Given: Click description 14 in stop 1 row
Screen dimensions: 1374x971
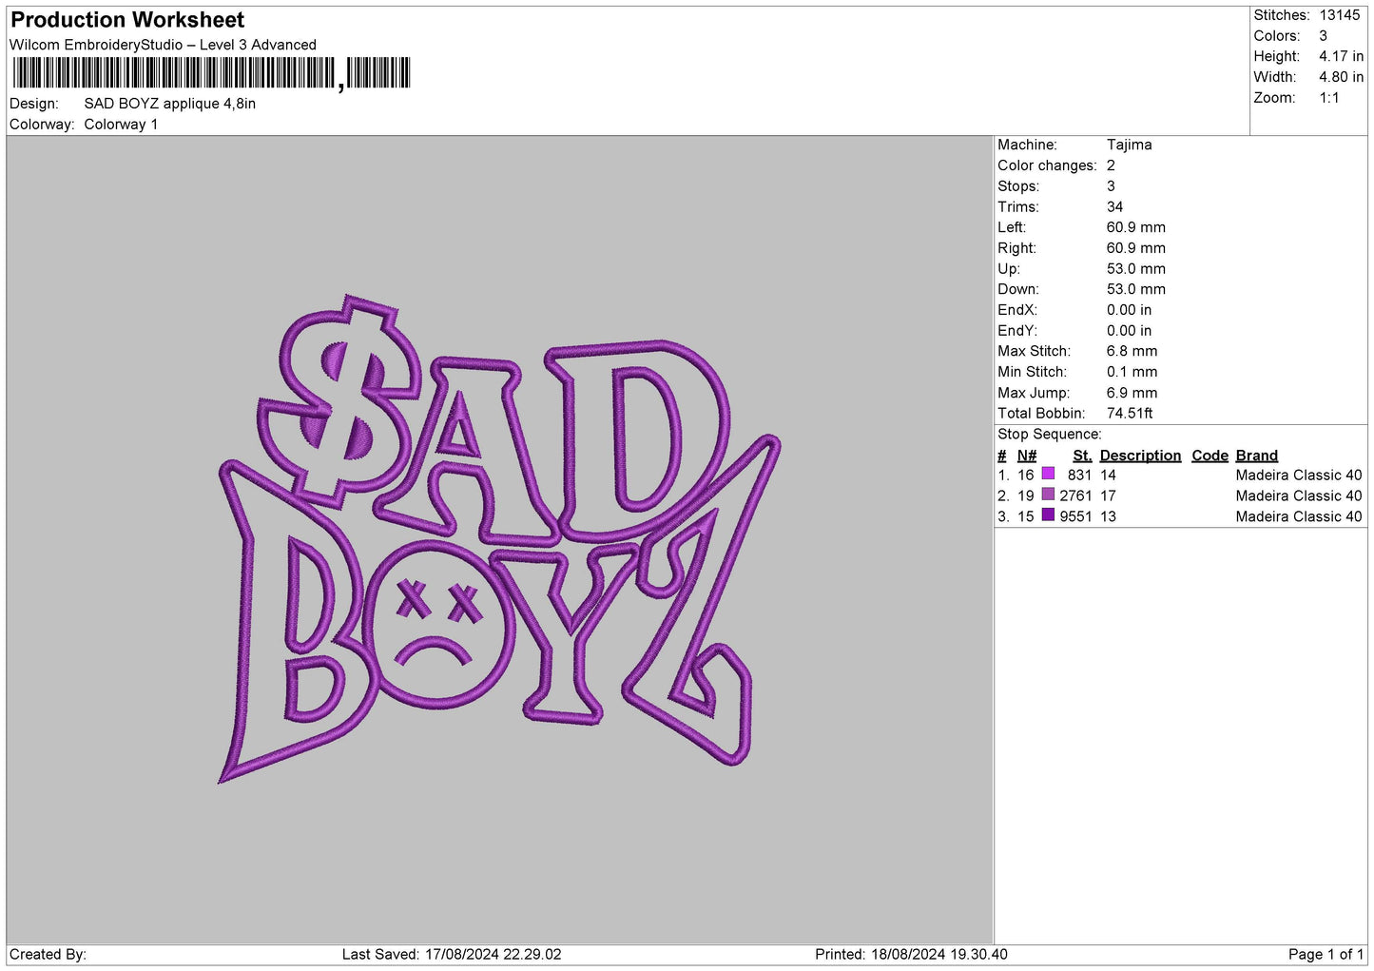Looking at the screenshot, I should point(1108,476).
